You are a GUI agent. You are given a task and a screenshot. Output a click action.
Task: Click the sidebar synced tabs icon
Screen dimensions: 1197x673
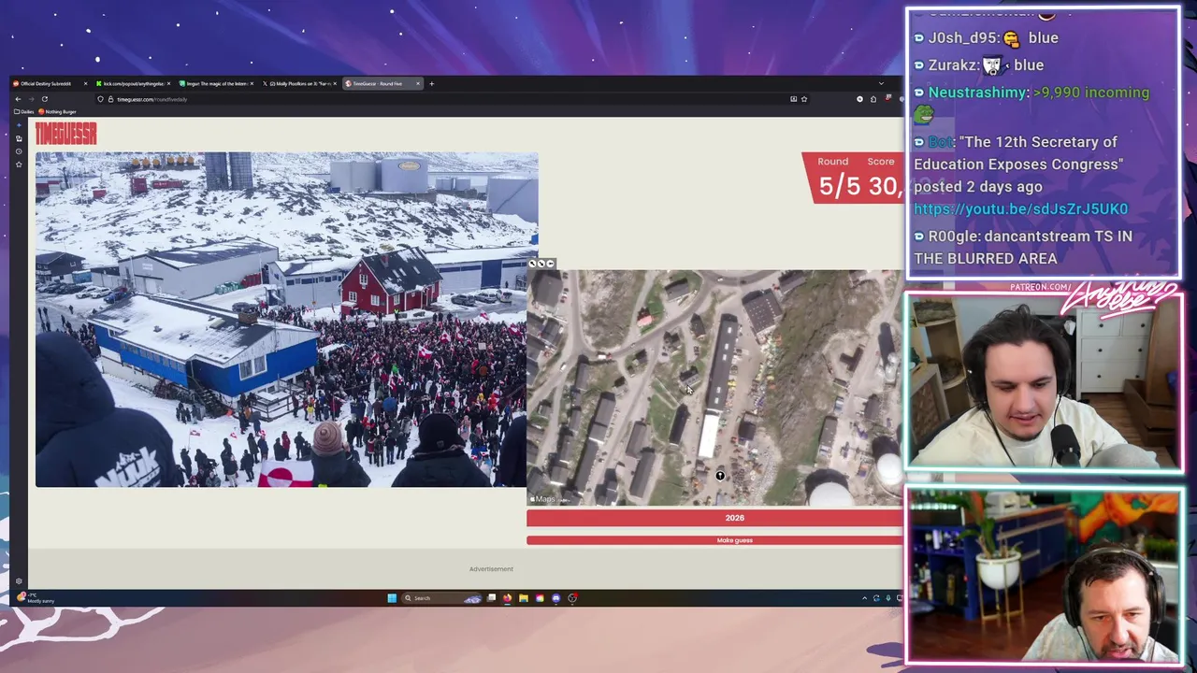pyautogui.click(x=19, y=138)
